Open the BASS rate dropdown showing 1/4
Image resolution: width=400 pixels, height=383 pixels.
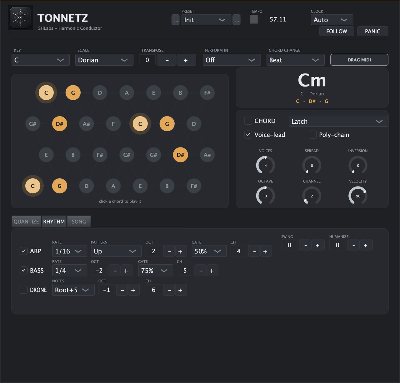[x=69, y=271]
